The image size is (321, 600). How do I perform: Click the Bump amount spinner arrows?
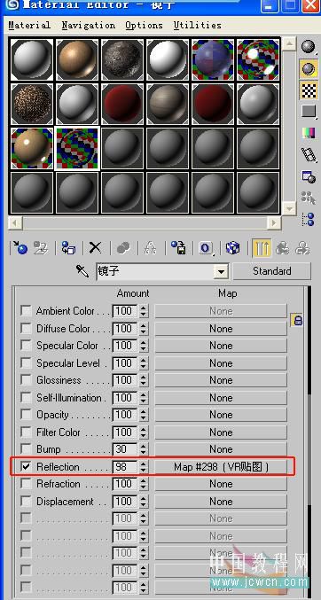[144, 449]
